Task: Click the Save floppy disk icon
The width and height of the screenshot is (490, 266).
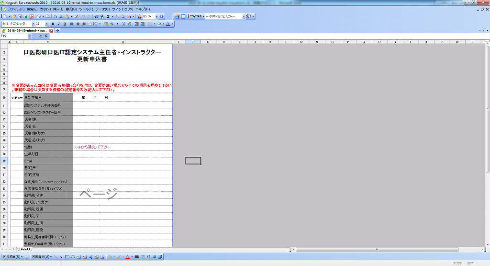Action: (x=20, y=17)
